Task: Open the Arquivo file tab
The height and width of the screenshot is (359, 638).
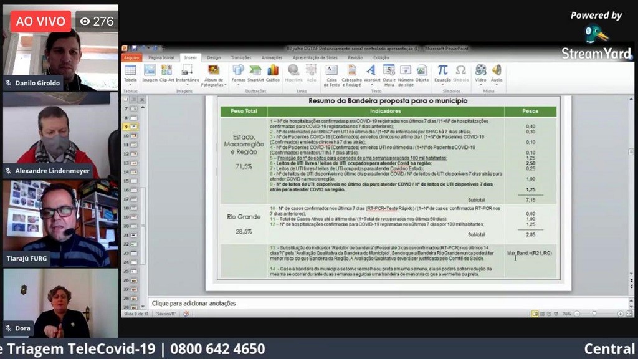Action: (x=131, y=57)
